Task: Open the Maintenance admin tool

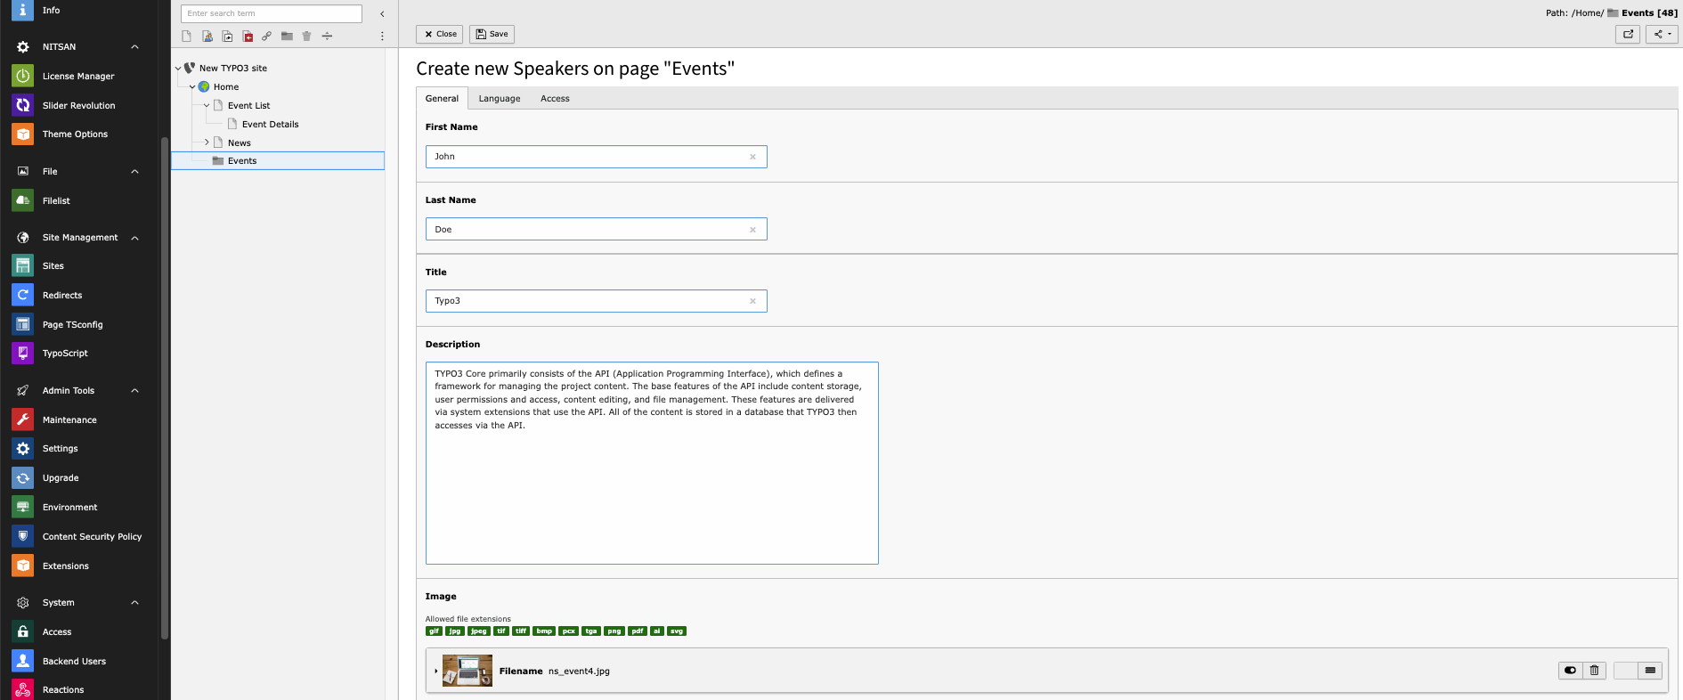Action: 69,420
